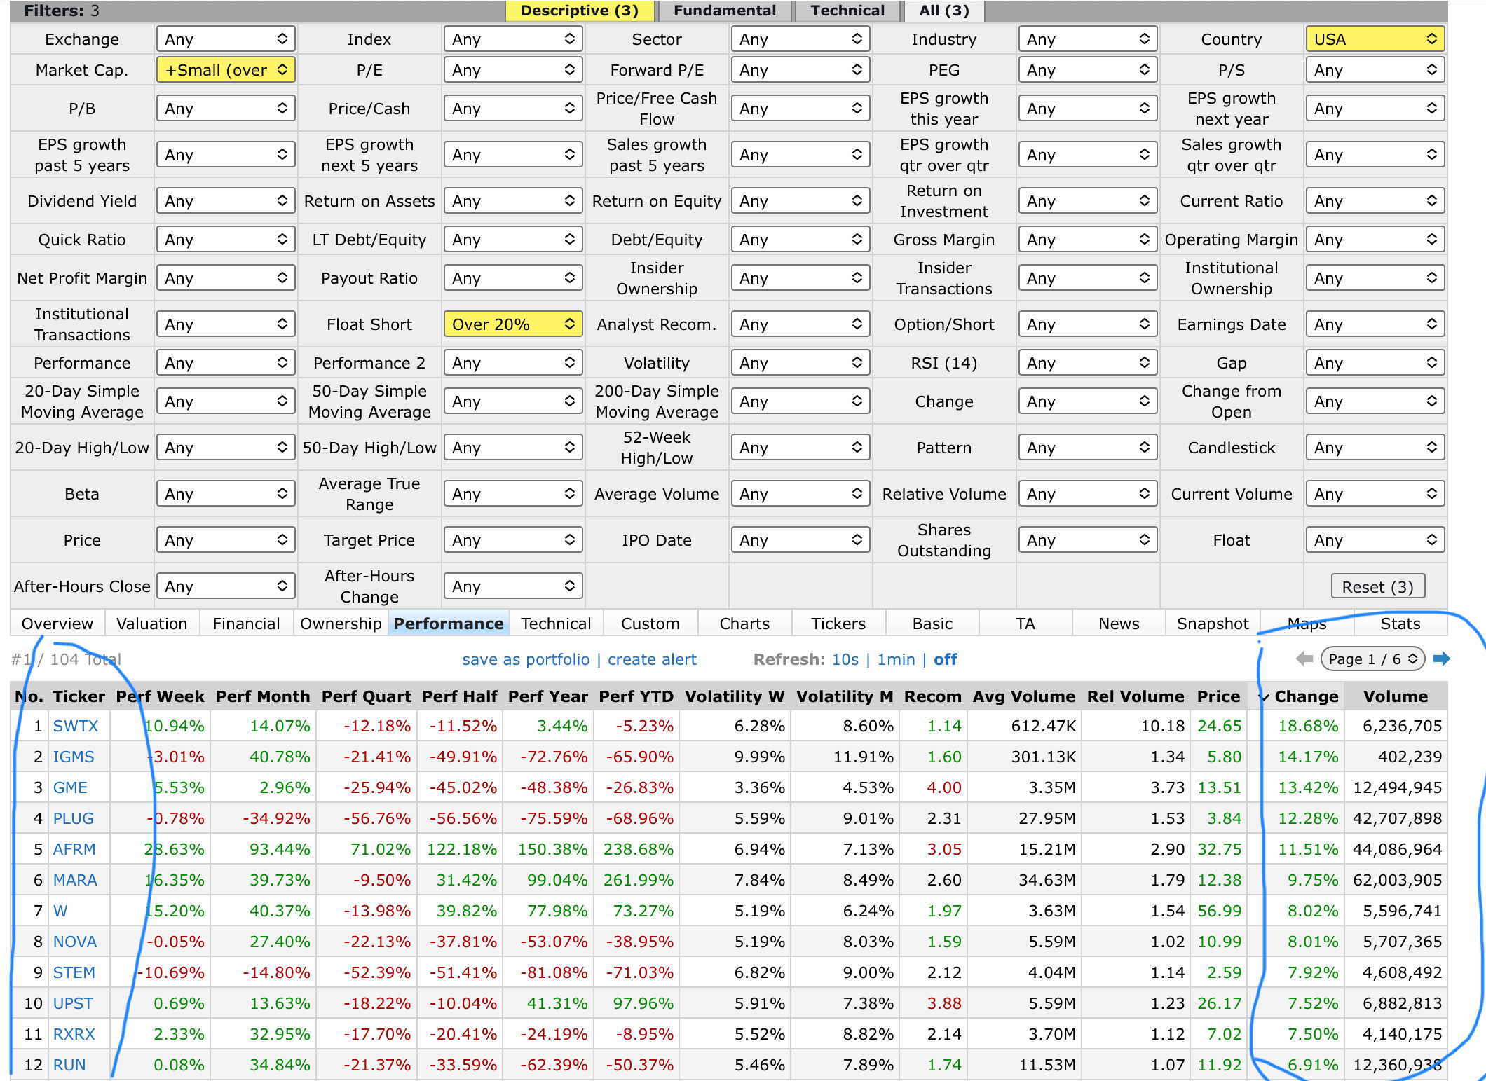Open the MARA ticker link
The image size is (1486, 1081).
coord(75,880)
